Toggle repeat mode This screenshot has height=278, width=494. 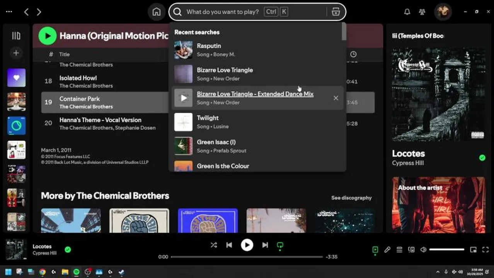point(280,245)
